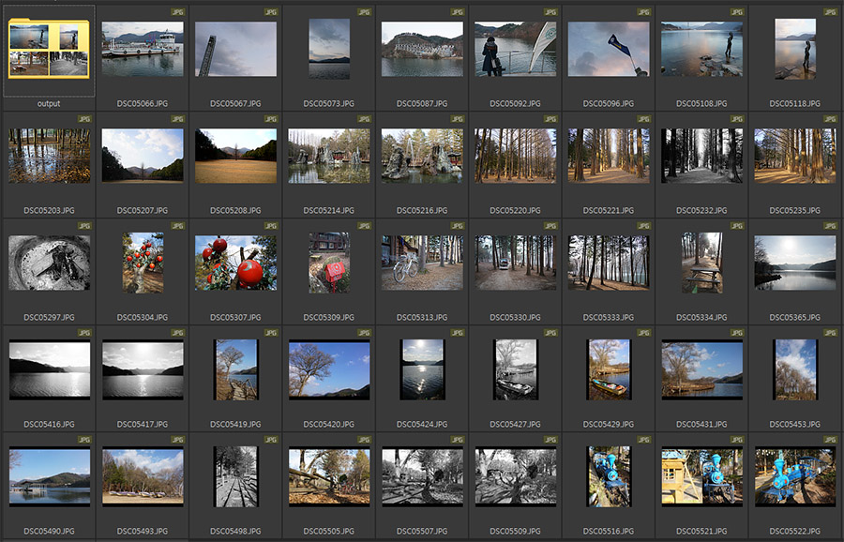Click the JPG badge on DSC05066.JPG
Viewport: 844px width, 542px height.
[177, 12]
